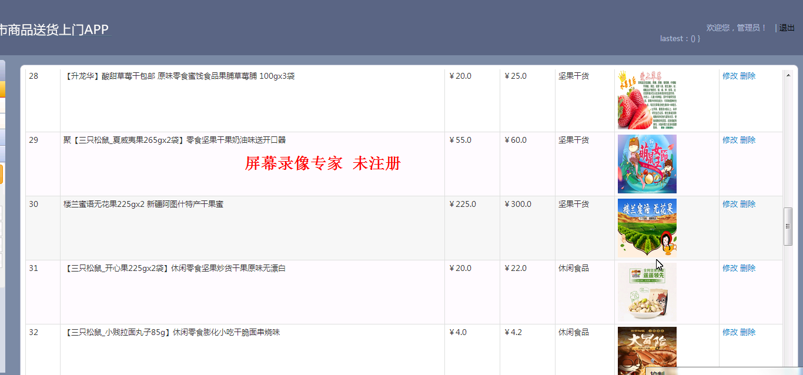803x375 pixels.
Task: Click 修改 for product row 29
Action: click(730, 140)
